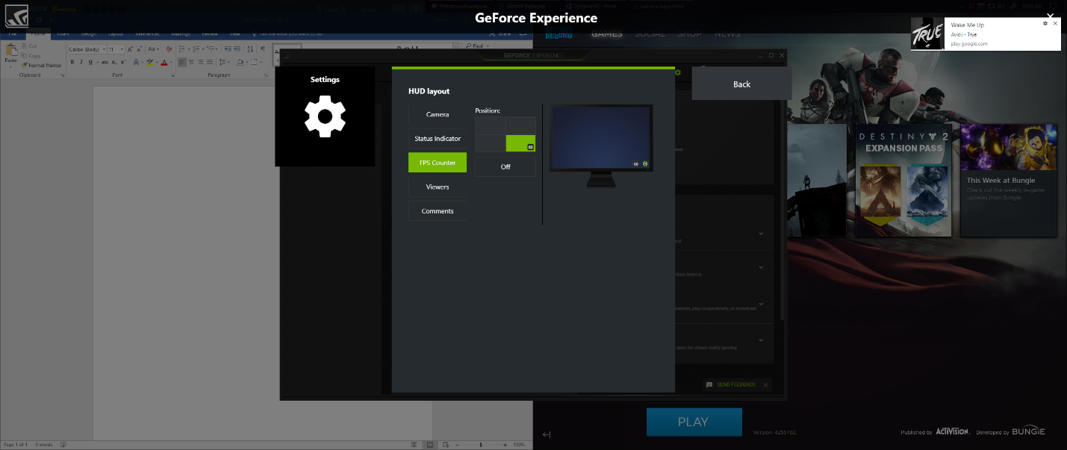Open Destiny 2 Expansion Pass card
The image size is (1067, 450).
point(903,180)
